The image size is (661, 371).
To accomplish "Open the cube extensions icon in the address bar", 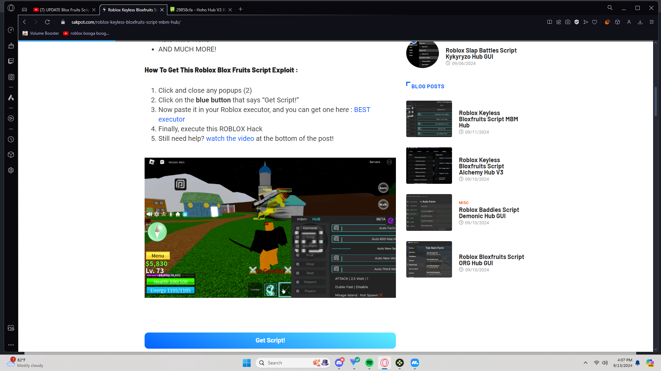I will 618,22.
